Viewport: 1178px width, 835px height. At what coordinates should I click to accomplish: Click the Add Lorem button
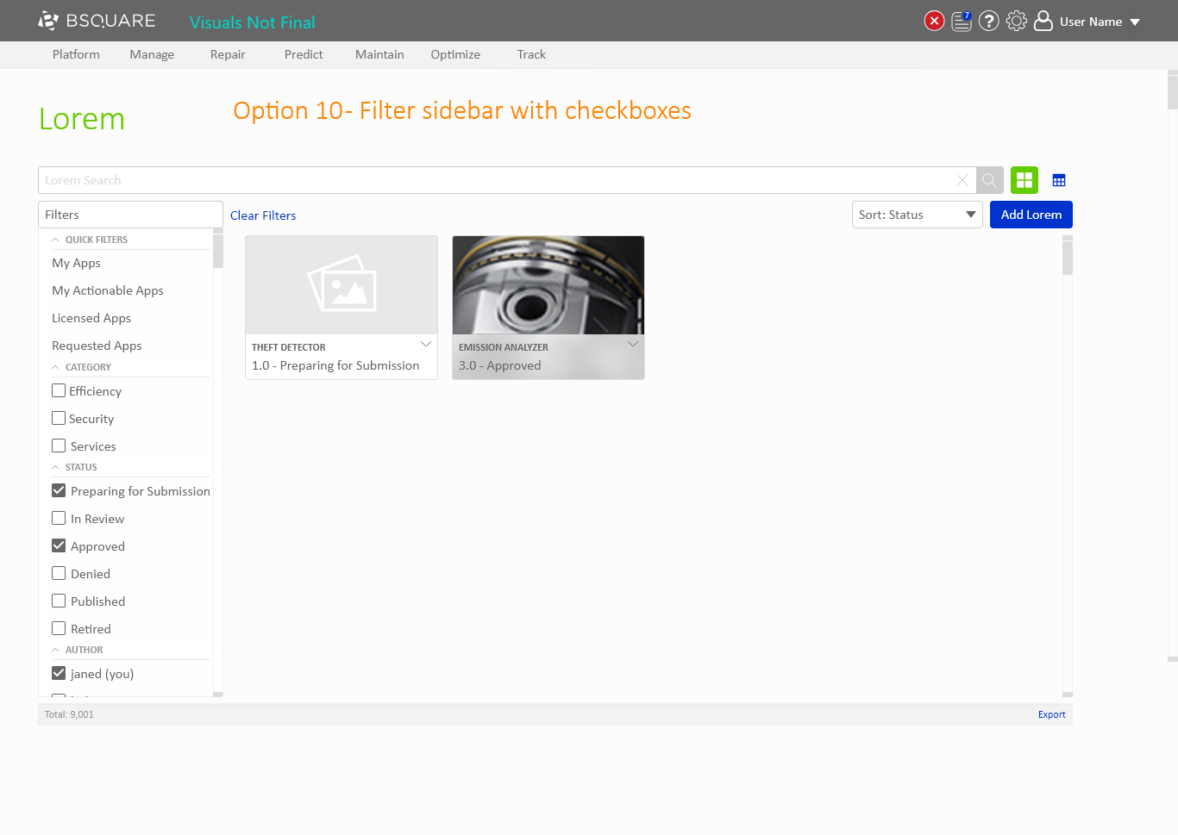[x=1031, y=215]
